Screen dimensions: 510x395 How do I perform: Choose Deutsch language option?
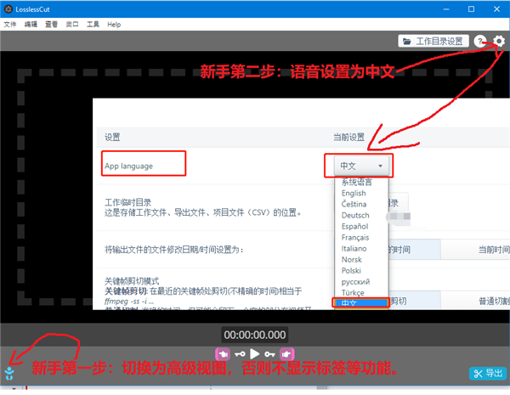tap(361, 215)
